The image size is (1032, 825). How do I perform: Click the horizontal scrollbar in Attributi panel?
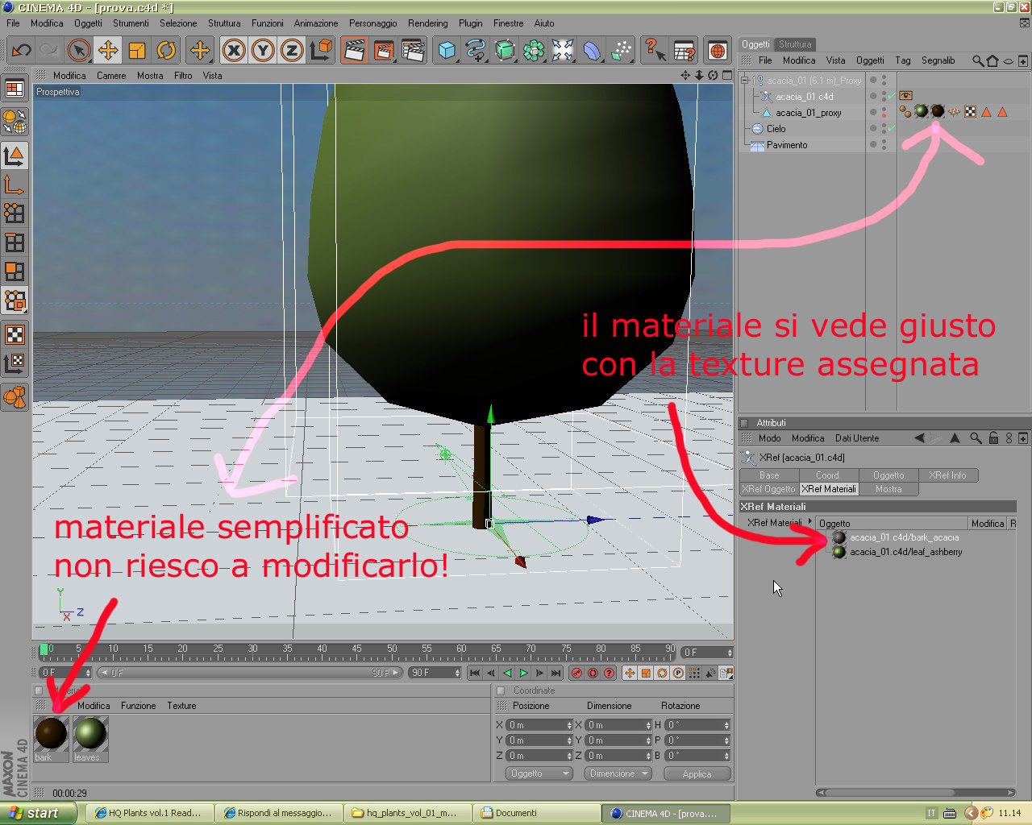point(915,792)
